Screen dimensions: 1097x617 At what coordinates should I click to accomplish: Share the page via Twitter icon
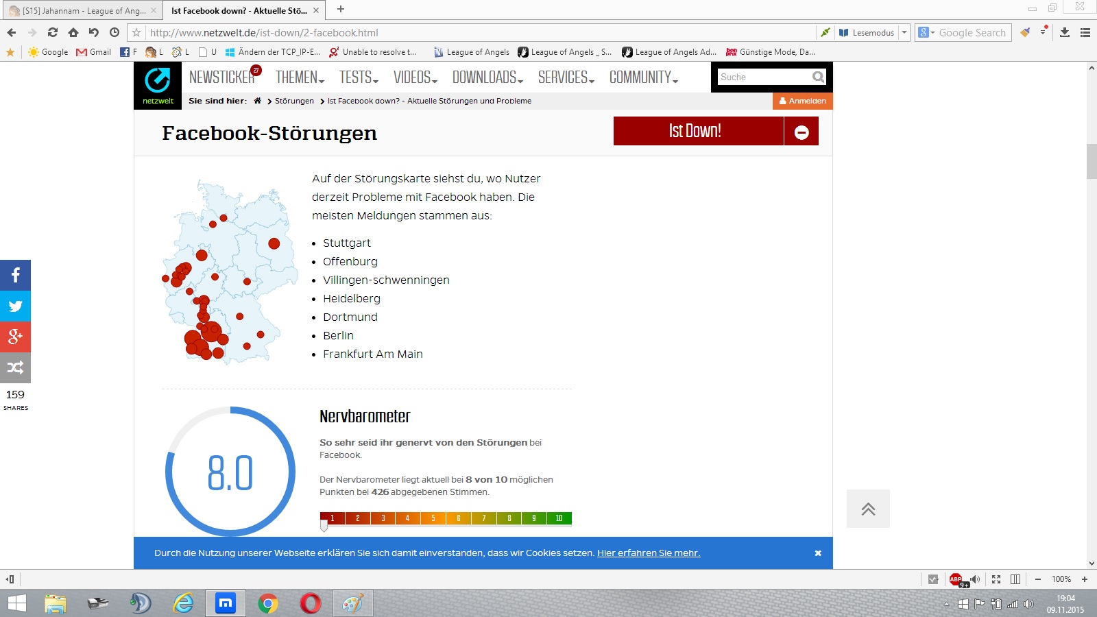tap(15, 306)
